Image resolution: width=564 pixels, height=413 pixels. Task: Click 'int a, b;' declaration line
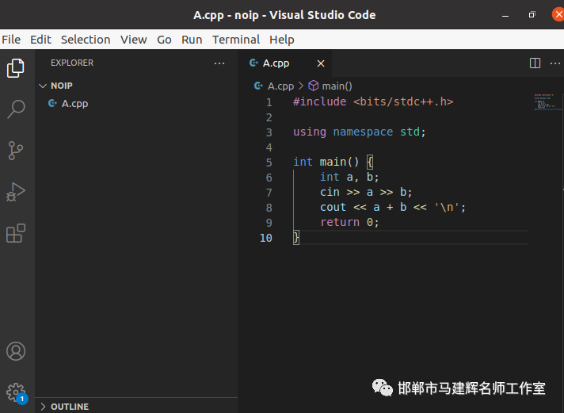click(x=349, y=177)
